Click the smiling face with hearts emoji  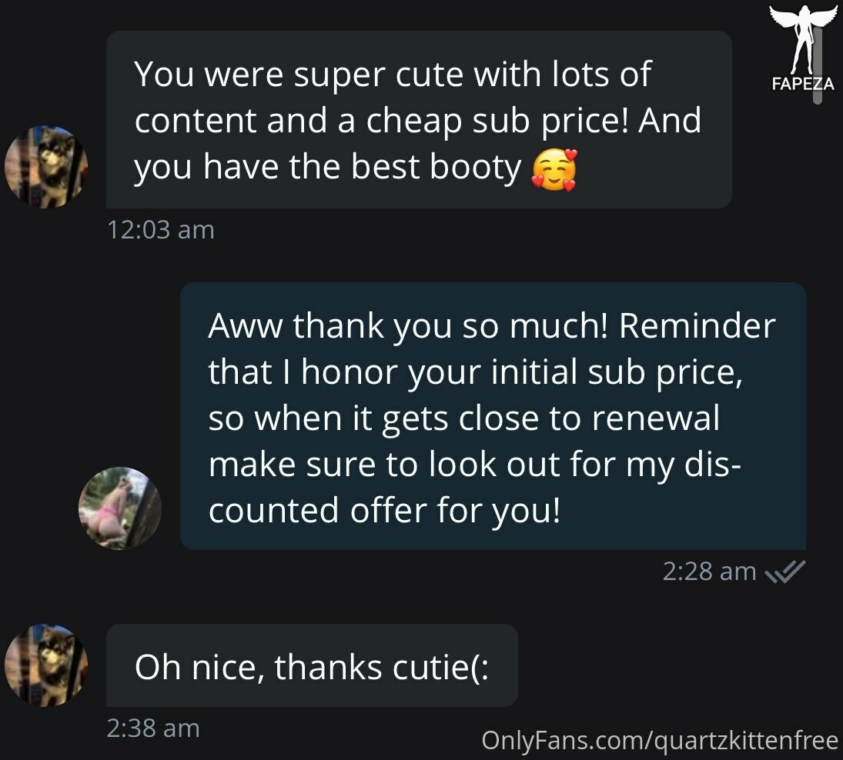click(x=554, y=170)
